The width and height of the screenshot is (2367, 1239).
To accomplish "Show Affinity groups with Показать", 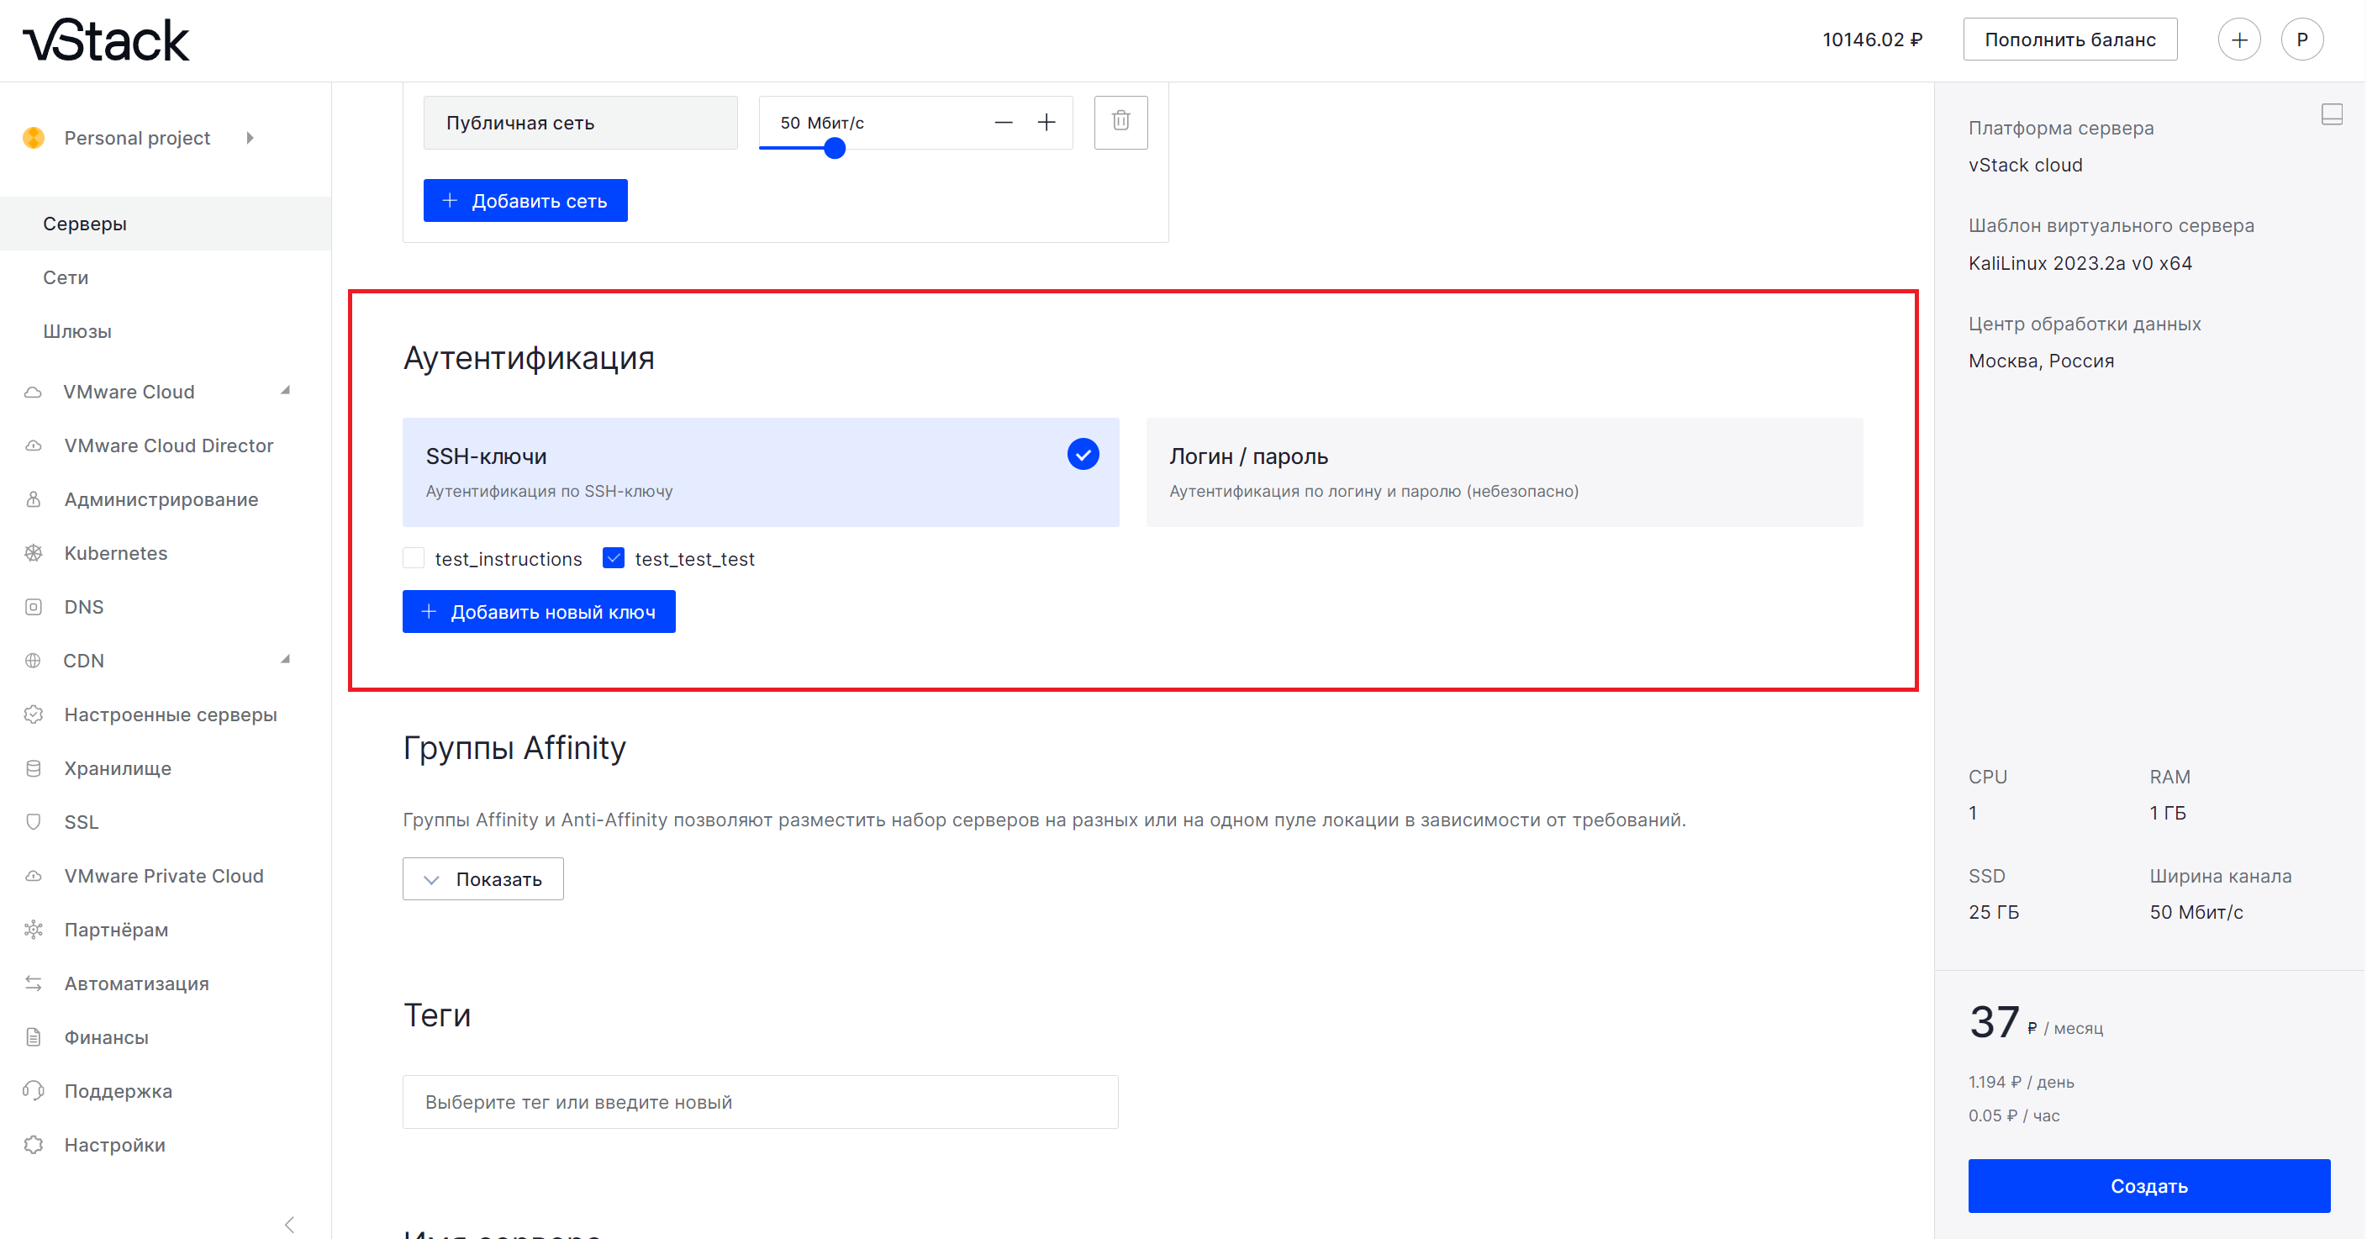I will (482, 878).
